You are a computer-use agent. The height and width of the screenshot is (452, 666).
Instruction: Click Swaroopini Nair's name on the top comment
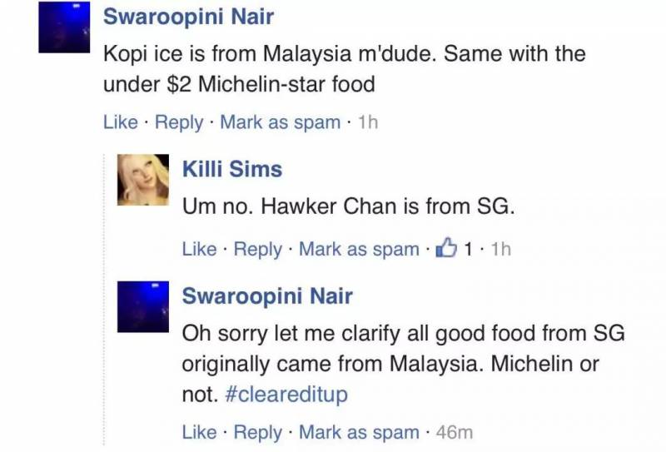[x=188, y=17]
